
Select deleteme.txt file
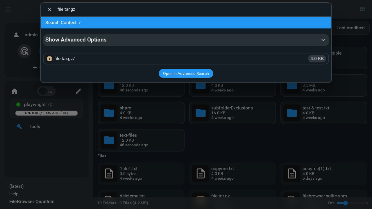pos(141,194)
